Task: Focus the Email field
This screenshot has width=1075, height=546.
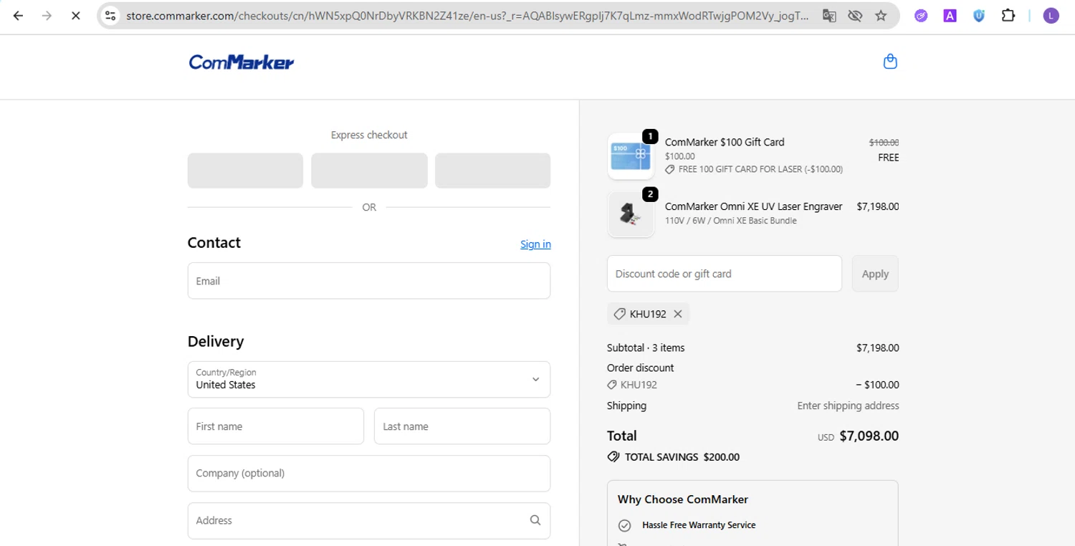Action: (x=369, y=281)
